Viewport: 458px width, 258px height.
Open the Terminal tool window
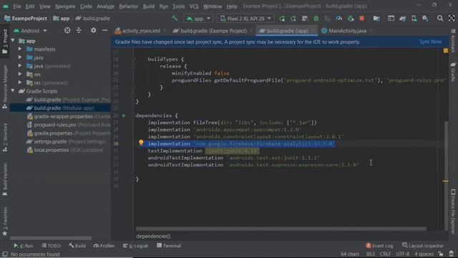169,246
